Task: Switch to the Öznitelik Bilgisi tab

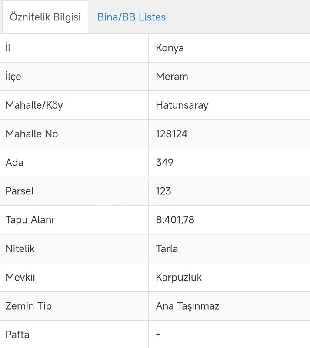Action: 45,17
